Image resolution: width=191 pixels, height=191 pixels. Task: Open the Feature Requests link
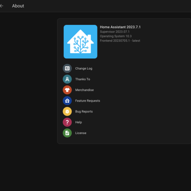click(87, 101)
